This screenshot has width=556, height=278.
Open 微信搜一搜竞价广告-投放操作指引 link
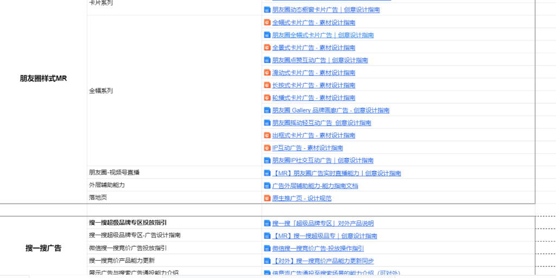pos(318,248)
